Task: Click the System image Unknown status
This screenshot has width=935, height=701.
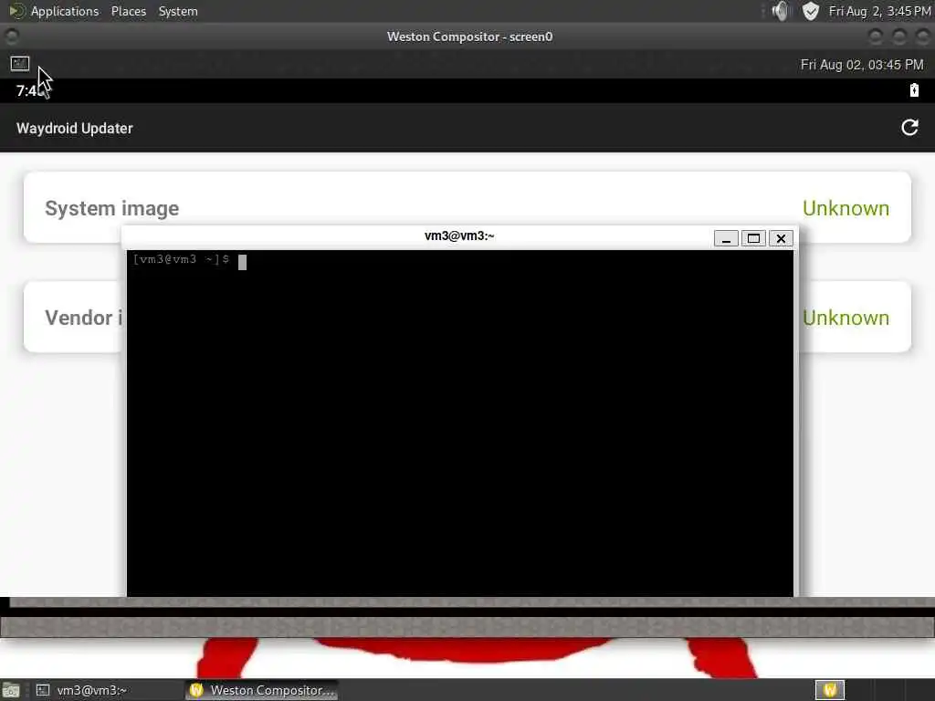Action: (x=846, y=208)
